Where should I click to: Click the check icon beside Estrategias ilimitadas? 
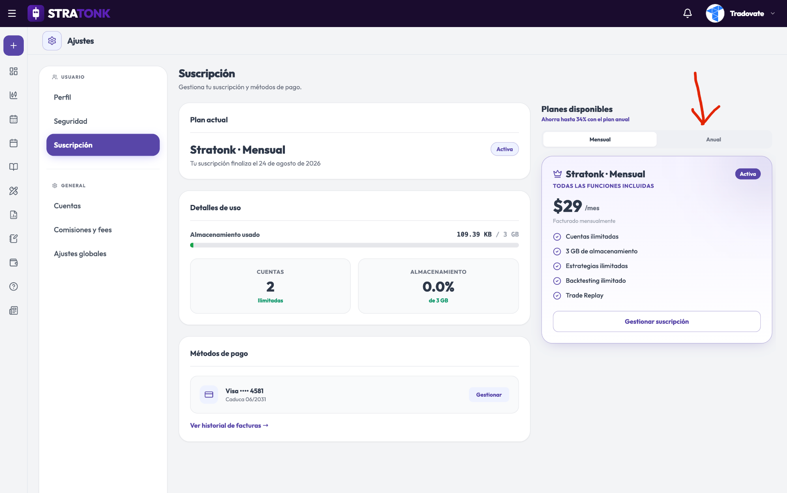click(x=557, y=266)
